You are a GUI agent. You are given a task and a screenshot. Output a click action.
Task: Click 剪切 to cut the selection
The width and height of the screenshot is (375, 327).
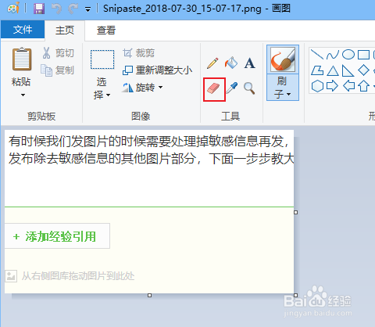[x=58, y=53]
